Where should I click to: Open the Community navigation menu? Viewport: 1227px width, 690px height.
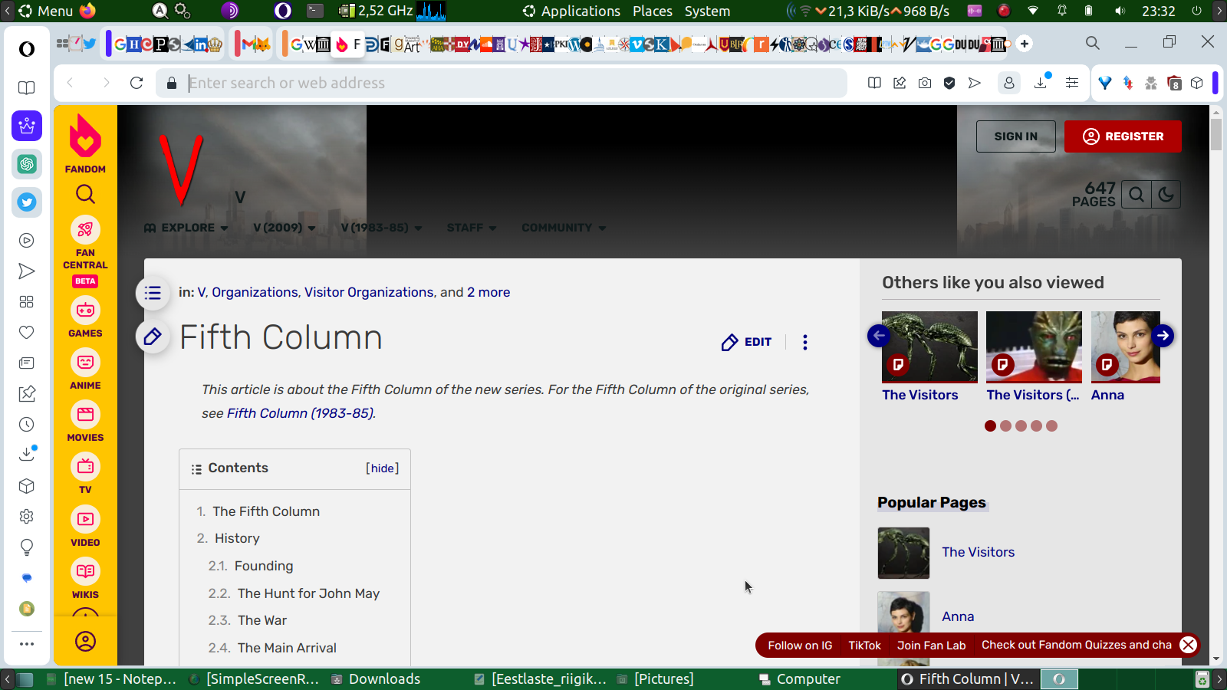click(x=564, y=228)
